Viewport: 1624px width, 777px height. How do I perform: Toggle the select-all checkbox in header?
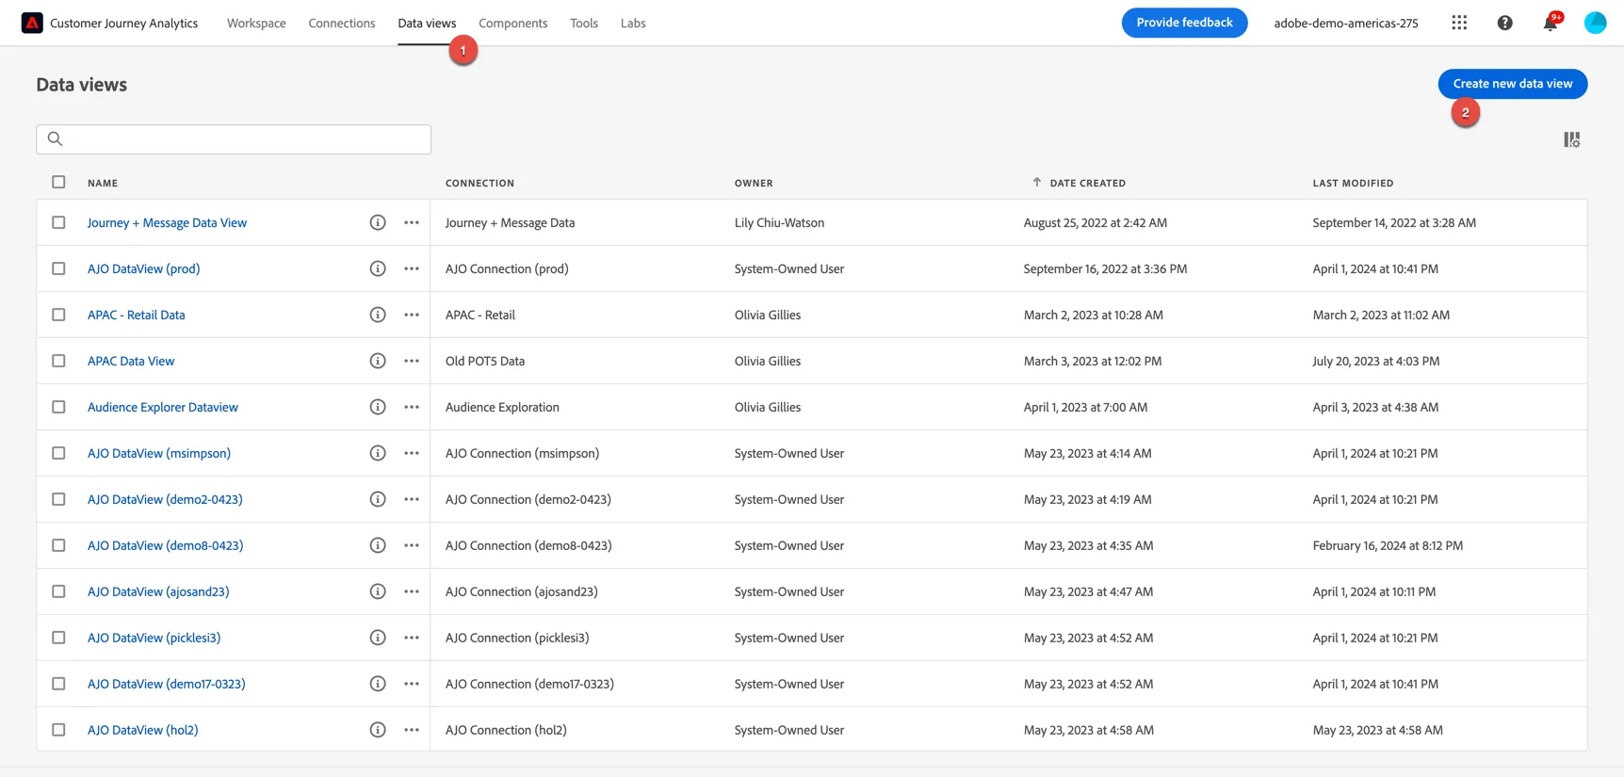tap(58, 182)
